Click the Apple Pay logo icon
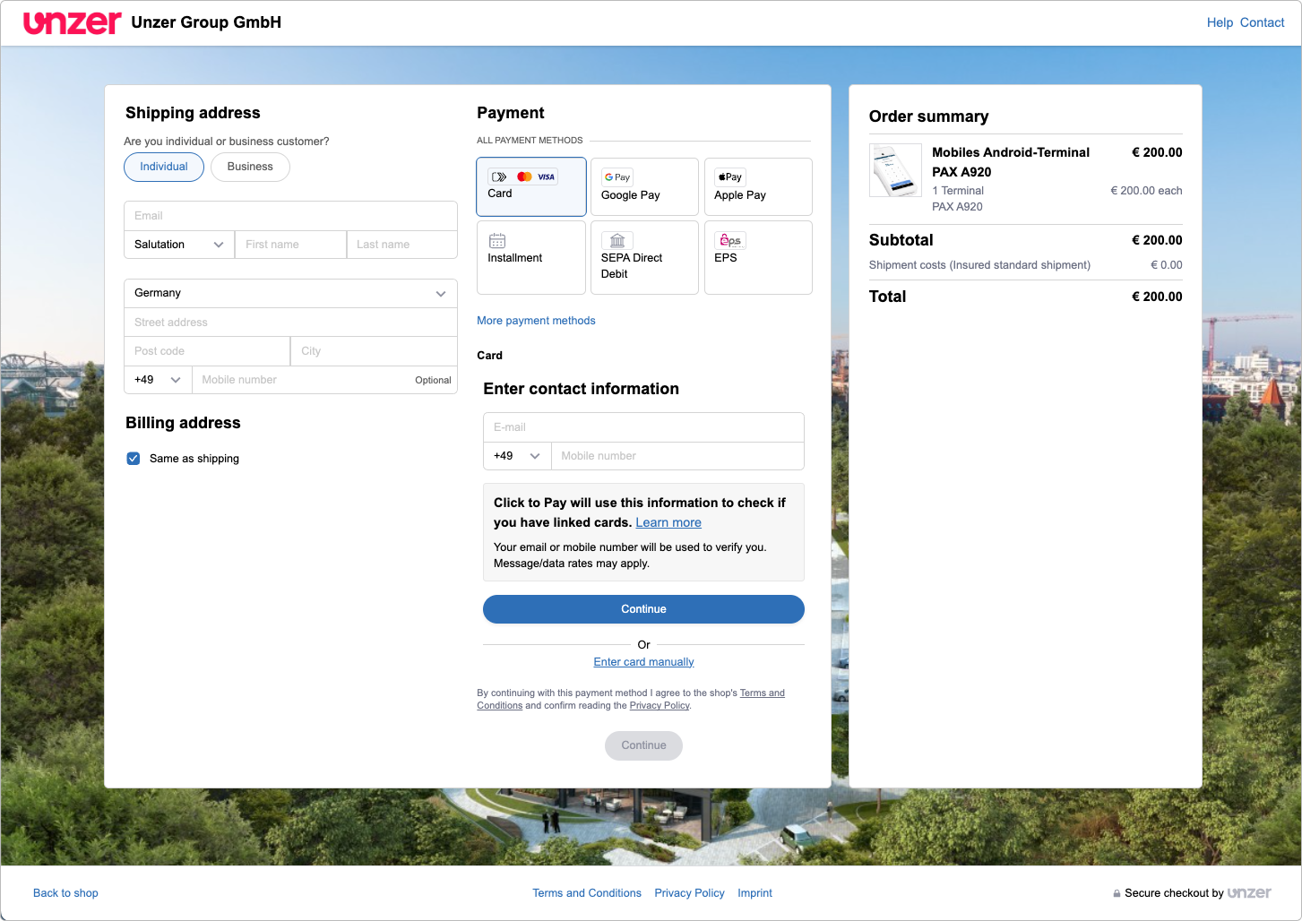 tap(730, 177)
